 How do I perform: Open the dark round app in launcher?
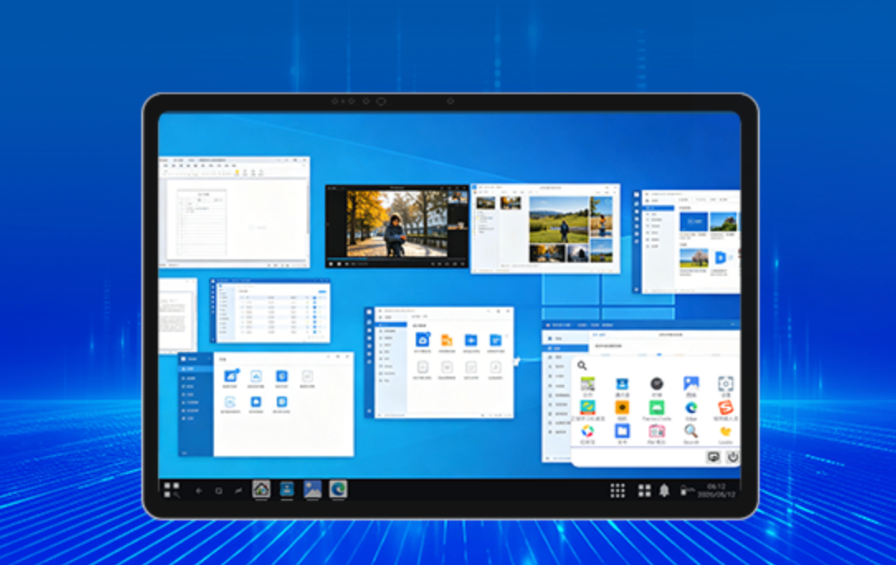[656, 384]
